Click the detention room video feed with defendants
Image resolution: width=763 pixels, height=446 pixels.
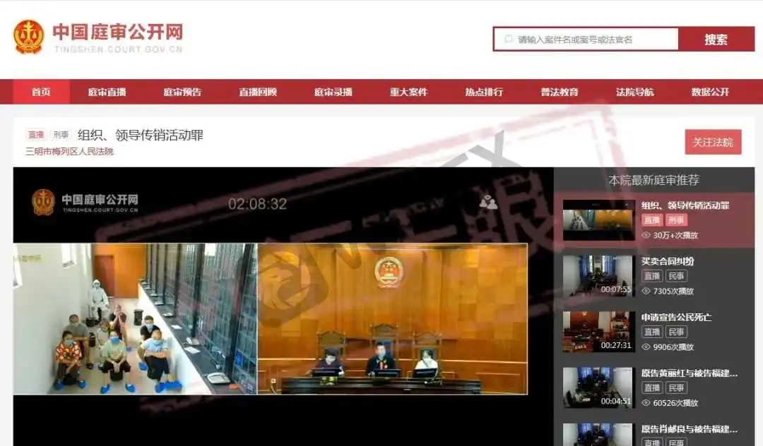[x=135, y=319]
